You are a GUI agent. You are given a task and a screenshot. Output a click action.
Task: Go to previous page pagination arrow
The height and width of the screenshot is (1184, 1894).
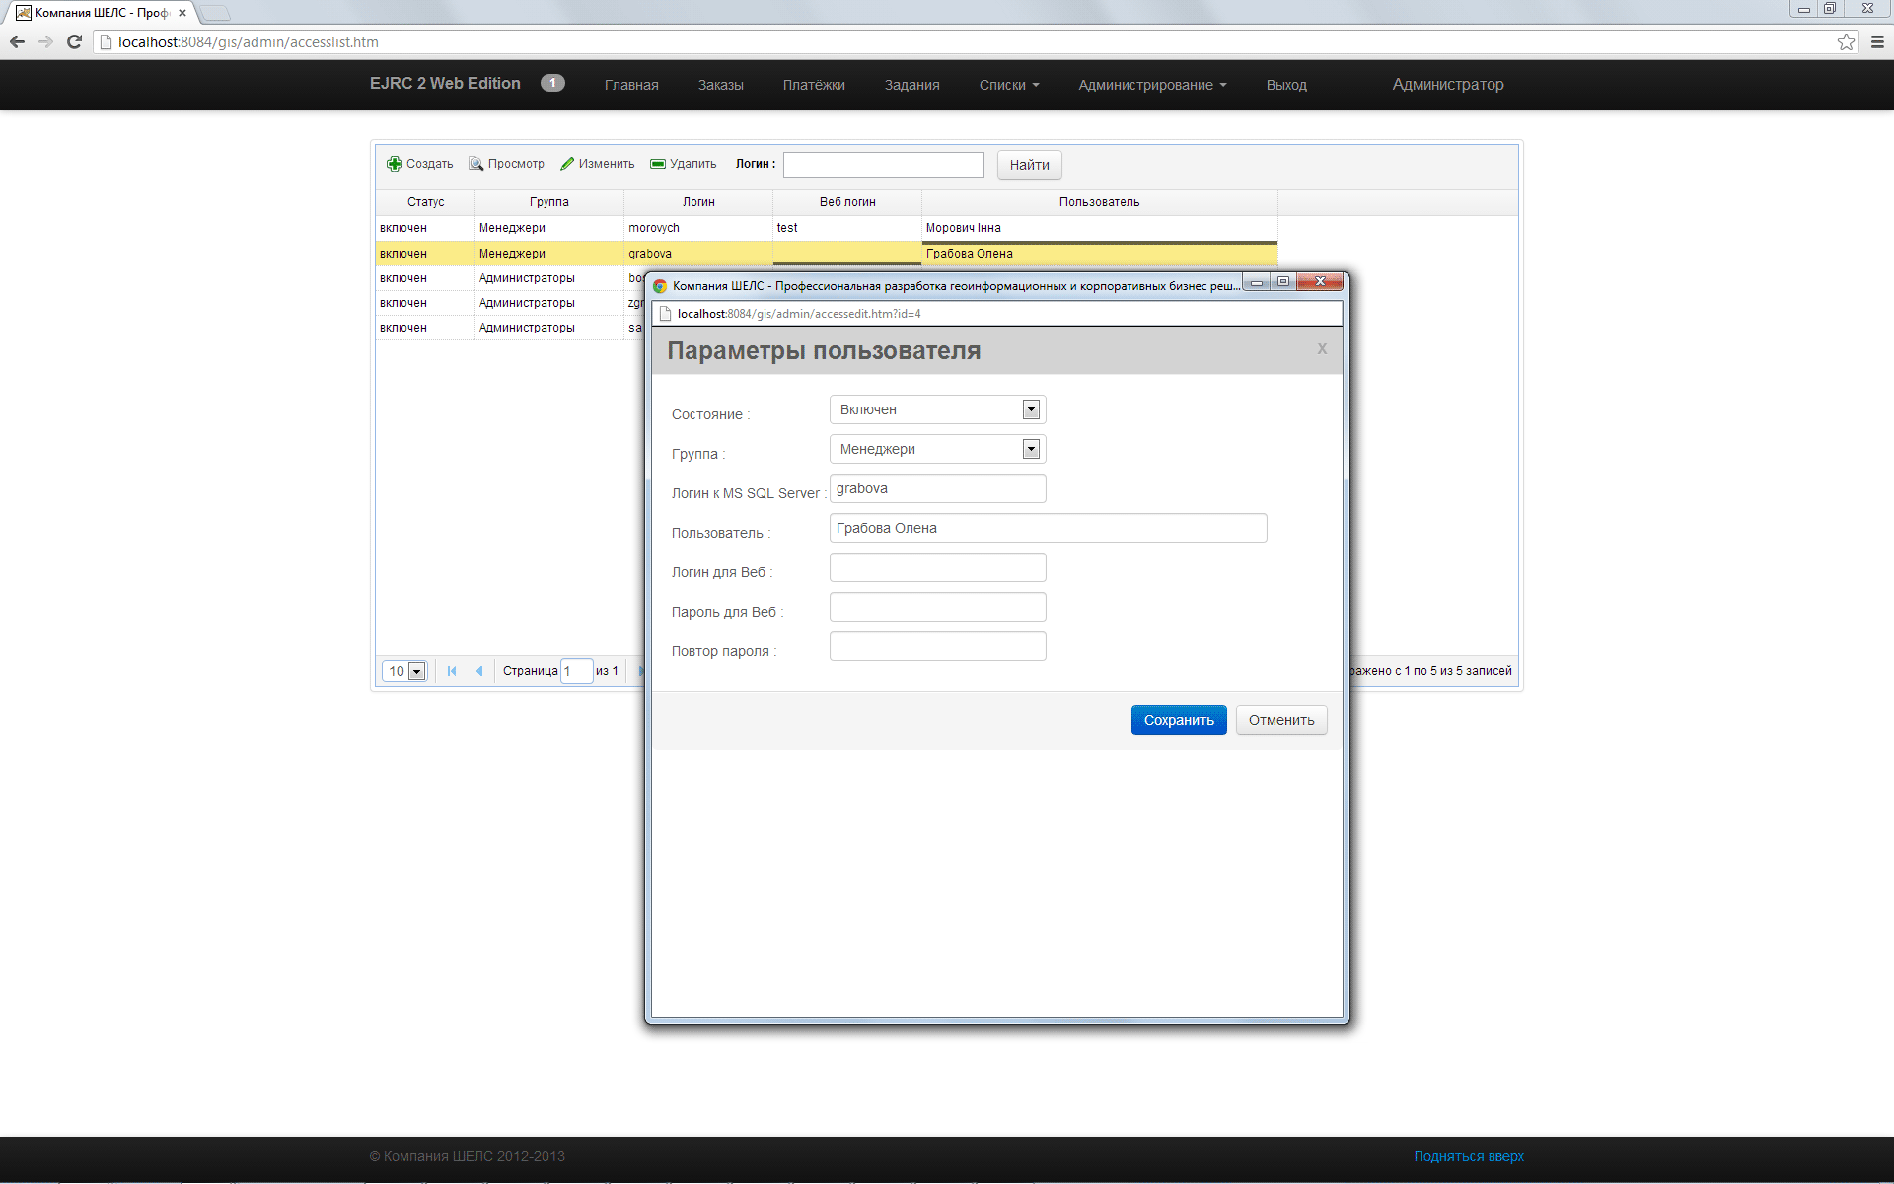pyautogui.click(x=479, y=671)
